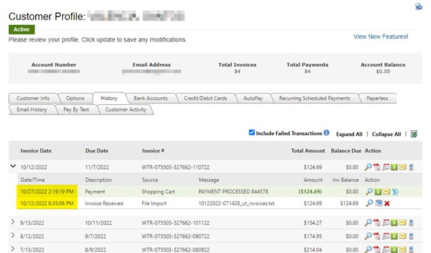The image size is (431, 253).
Task: Switch to the Paperless tab
Action: (x=377, y=99)
